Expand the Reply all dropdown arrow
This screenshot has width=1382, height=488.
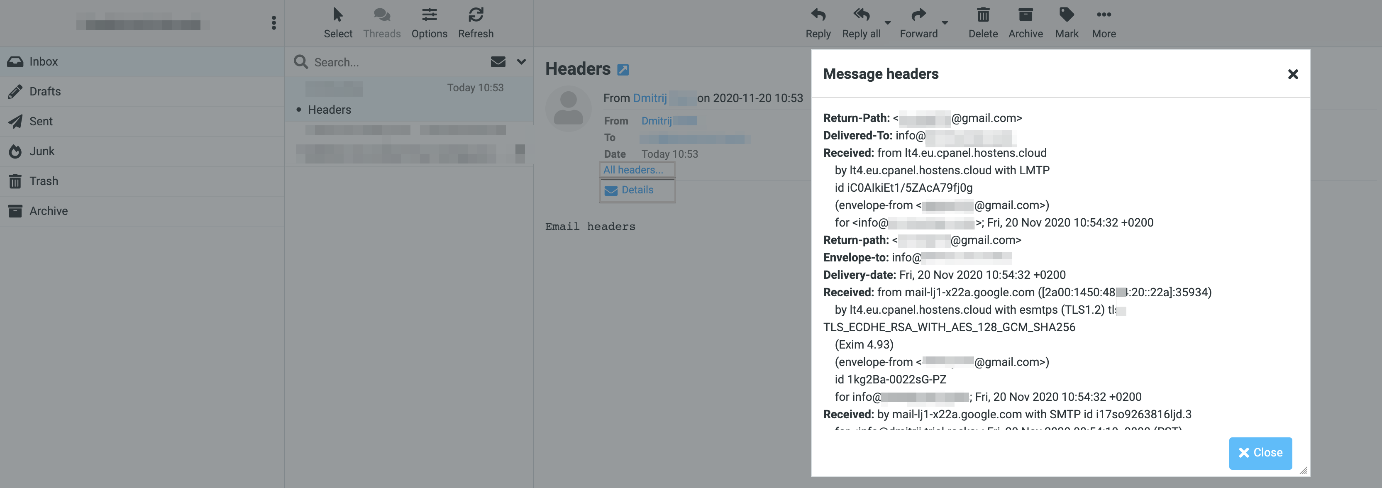click(x=888, y=22)
